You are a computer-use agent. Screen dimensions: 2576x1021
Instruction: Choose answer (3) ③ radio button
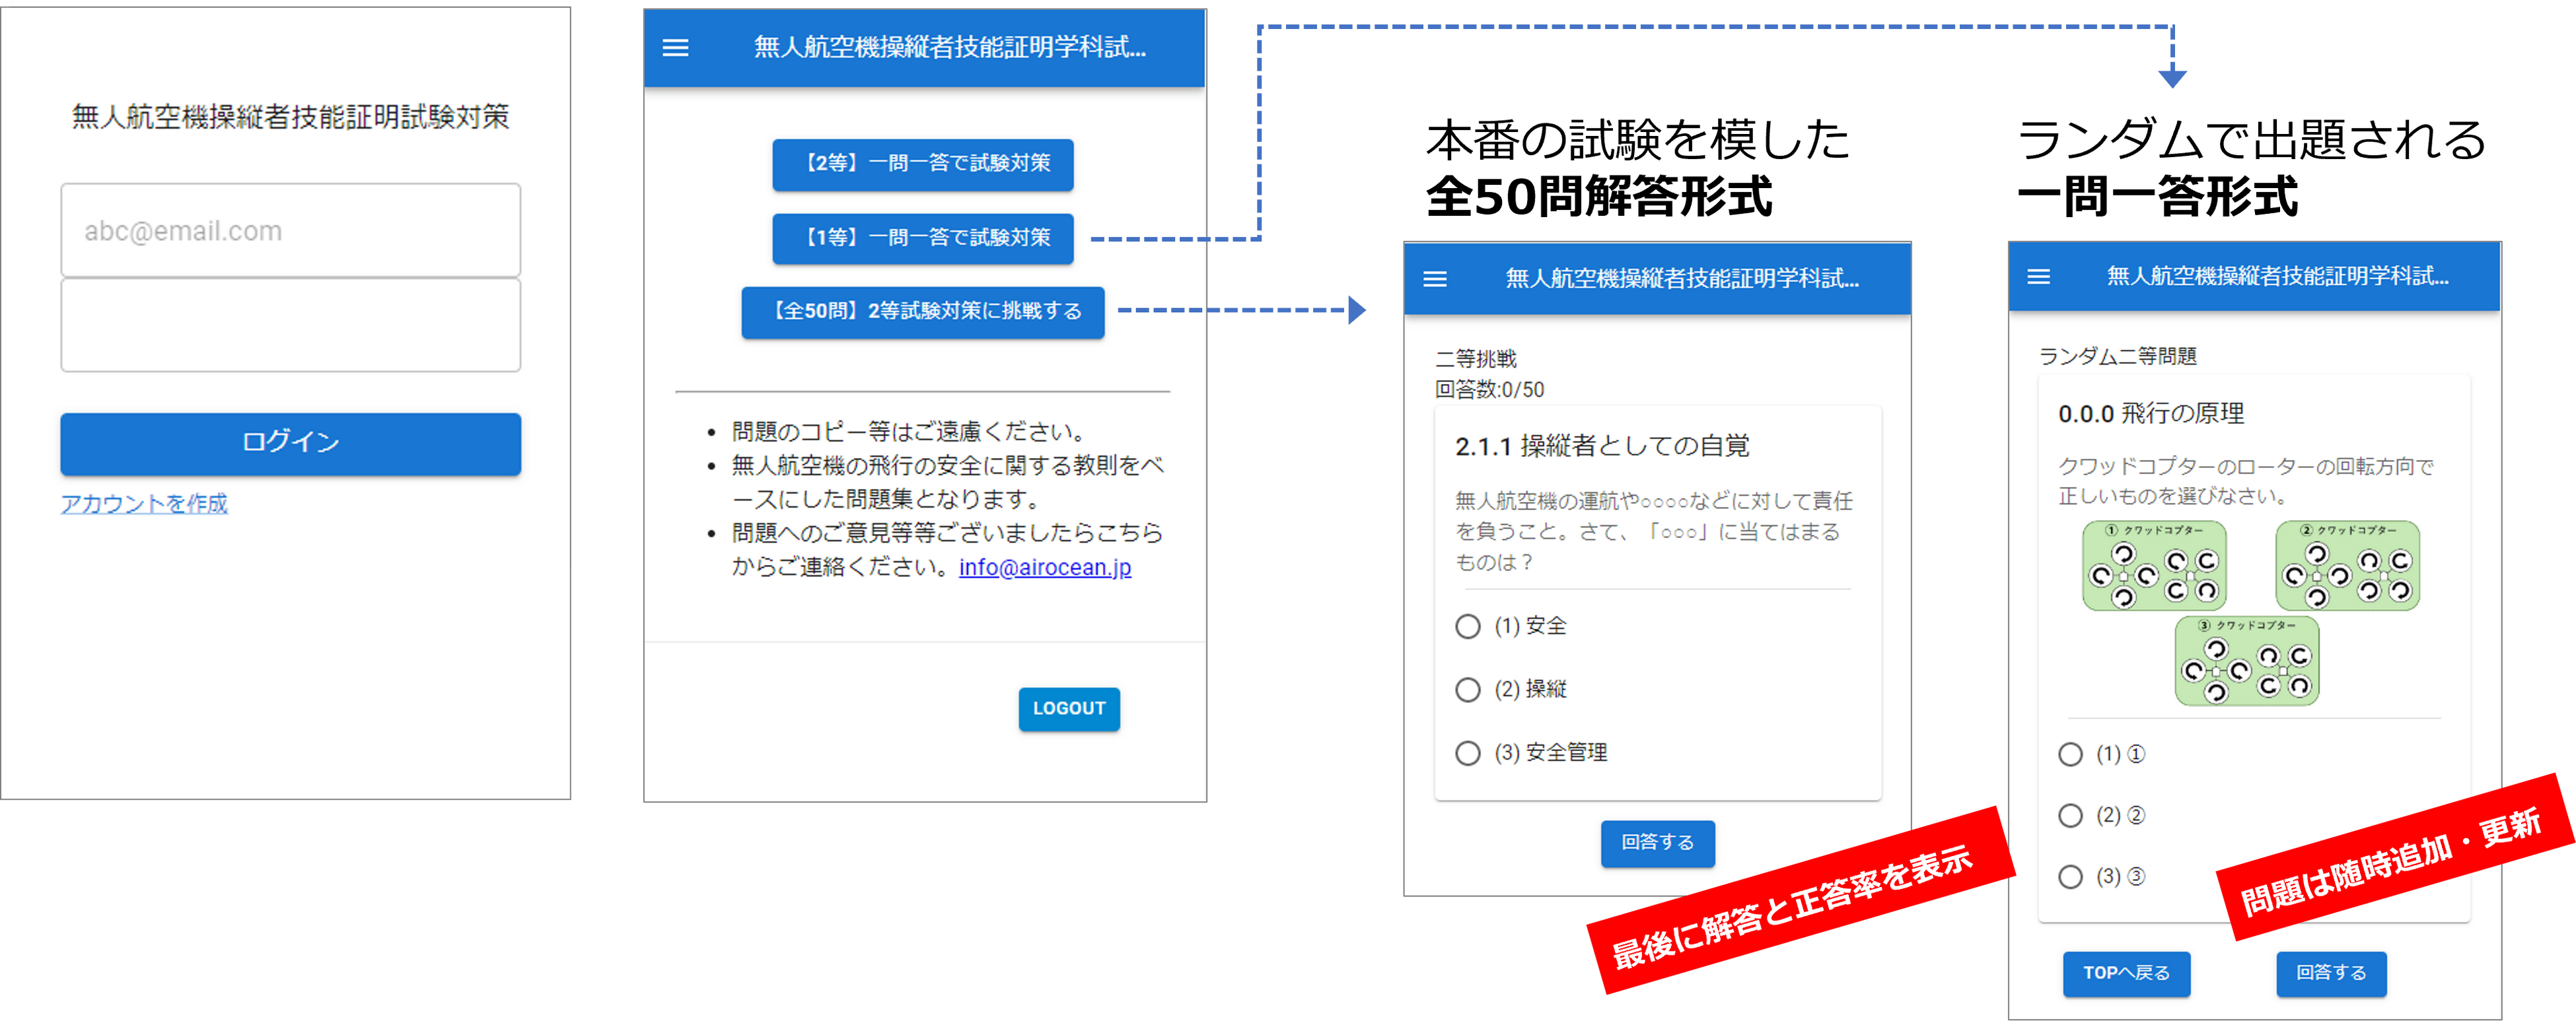click(2071, 877)
